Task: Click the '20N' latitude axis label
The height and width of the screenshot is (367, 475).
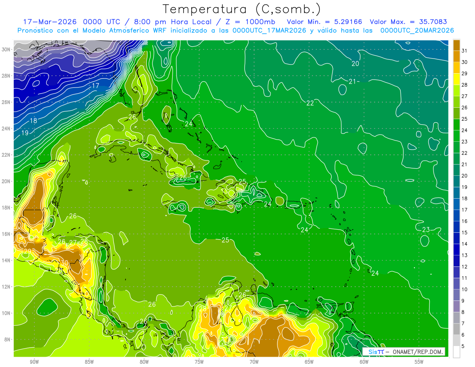Action: coord(6,181)
